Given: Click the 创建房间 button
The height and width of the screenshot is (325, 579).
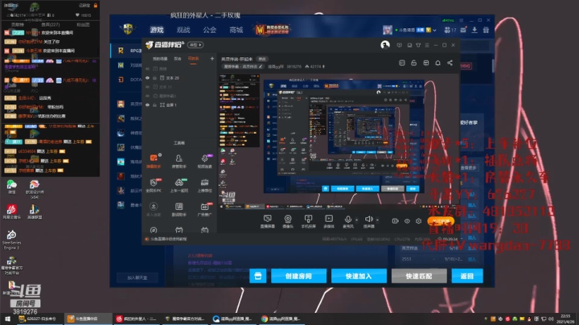Looking at the screenshot, I should [x=298, y=276].
